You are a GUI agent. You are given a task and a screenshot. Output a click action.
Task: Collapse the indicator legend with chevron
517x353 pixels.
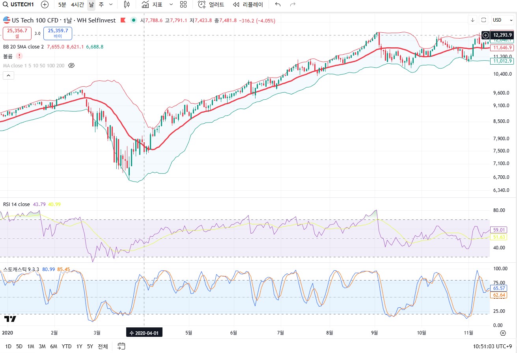9,76
